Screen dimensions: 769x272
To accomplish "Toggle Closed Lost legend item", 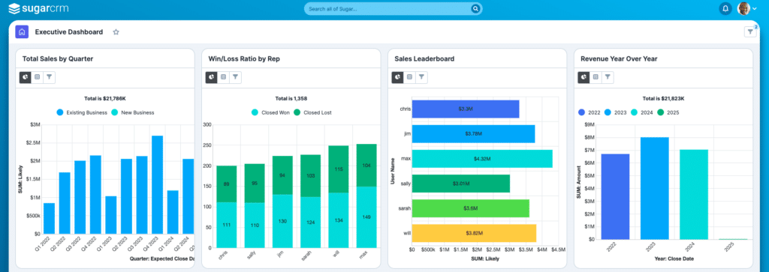I will [x=312, y=112].
